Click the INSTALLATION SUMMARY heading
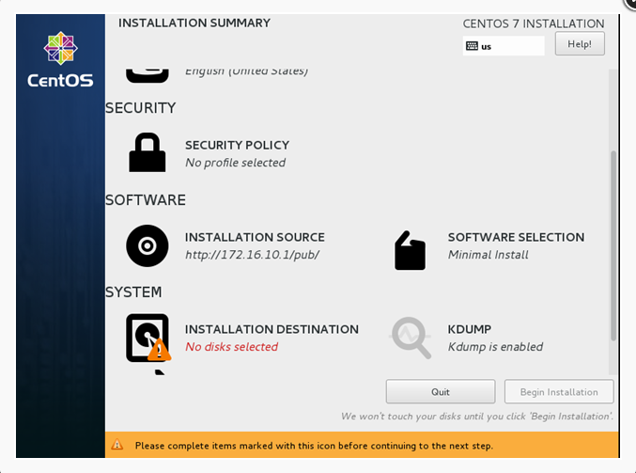The image size is (636, 473). (194, 23)
